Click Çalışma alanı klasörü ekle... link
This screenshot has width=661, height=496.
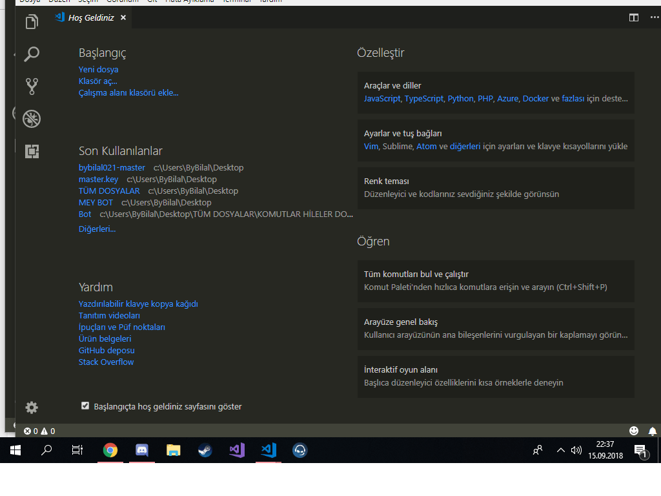pos(128,93)
